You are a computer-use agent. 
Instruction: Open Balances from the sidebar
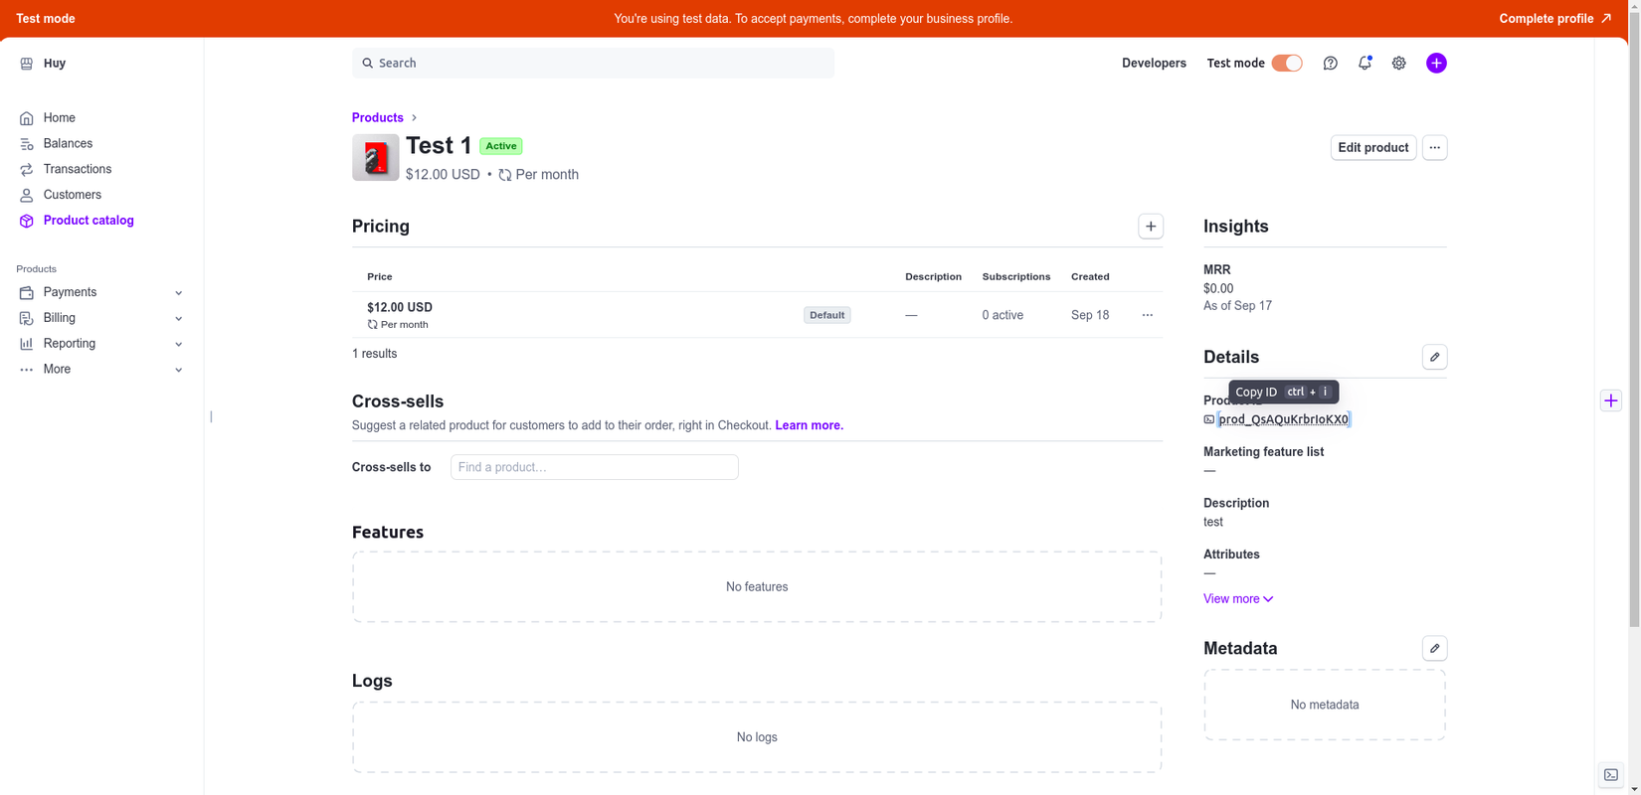click(68, 144)
